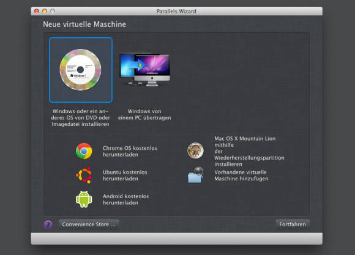Choose the PC-to-Mac transfer icon
The height and width of the screenshot is (255, 355).
(144, 70)
